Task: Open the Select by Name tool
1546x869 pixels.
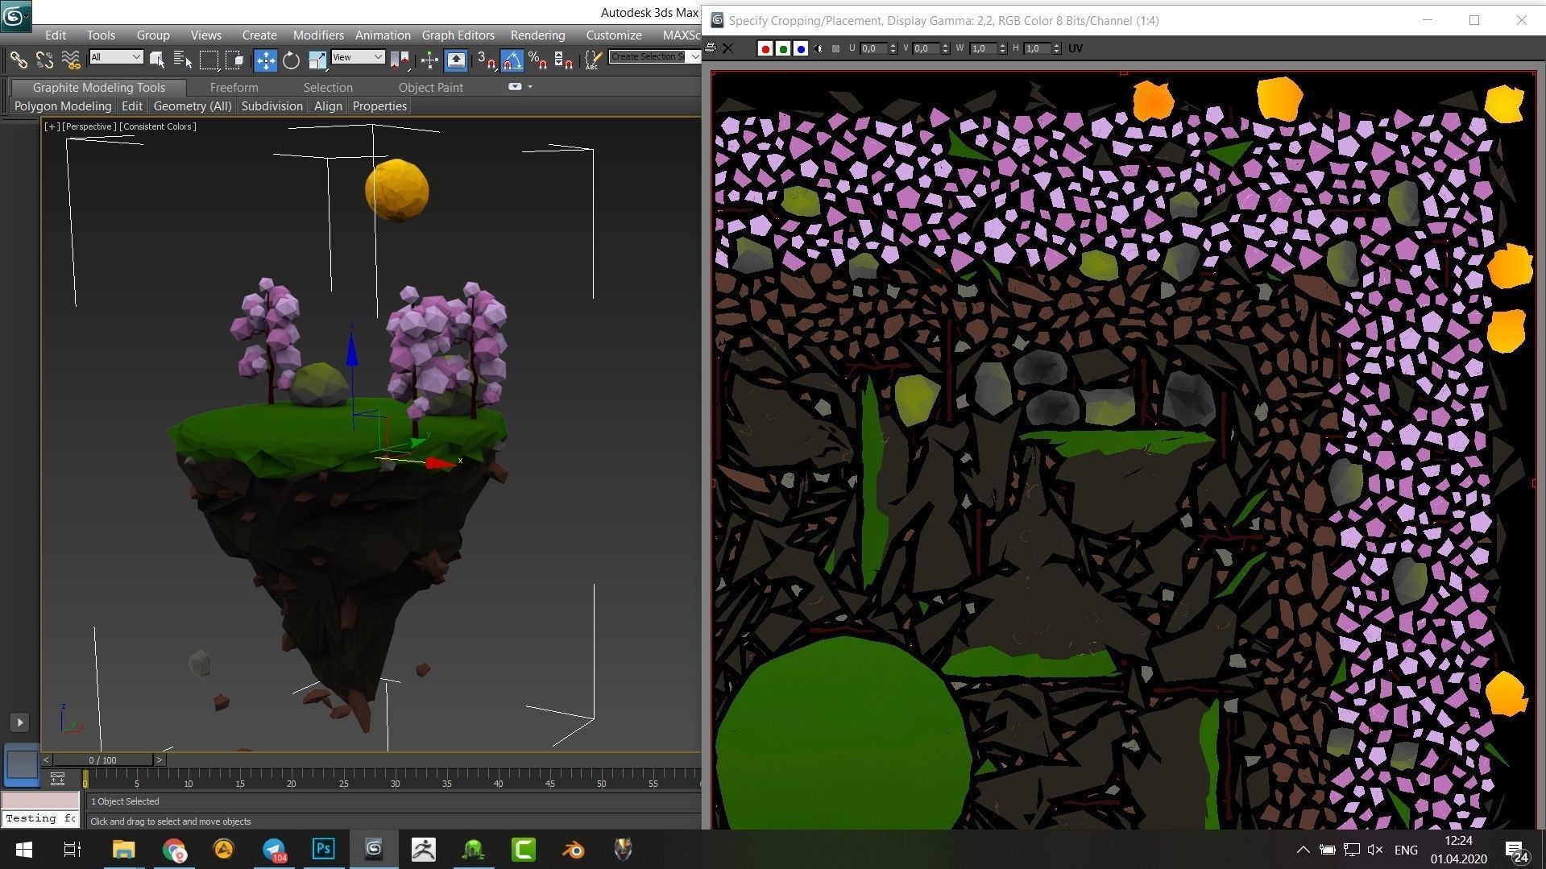Action: coord(183,60)
